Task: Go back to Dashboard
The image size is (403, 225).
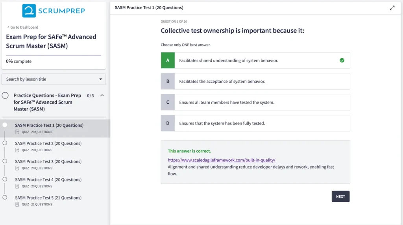Action: coord(24,27)
